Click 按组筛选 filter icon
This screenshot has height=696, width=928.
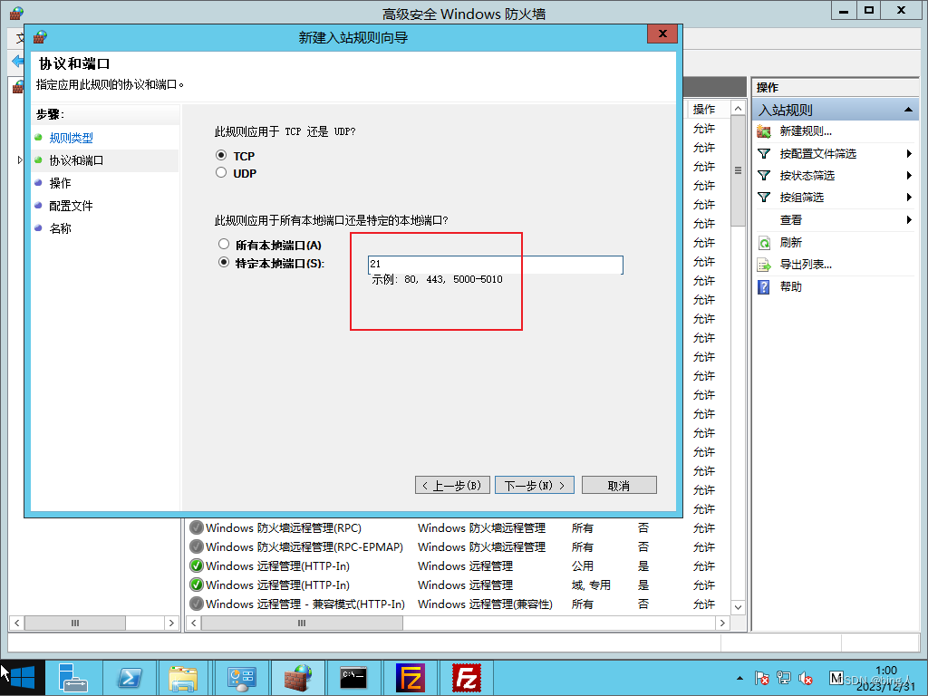(x=764, y=197)
